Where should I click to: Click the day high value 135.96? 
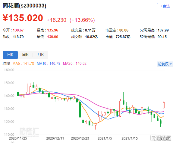tap(53, 30)
